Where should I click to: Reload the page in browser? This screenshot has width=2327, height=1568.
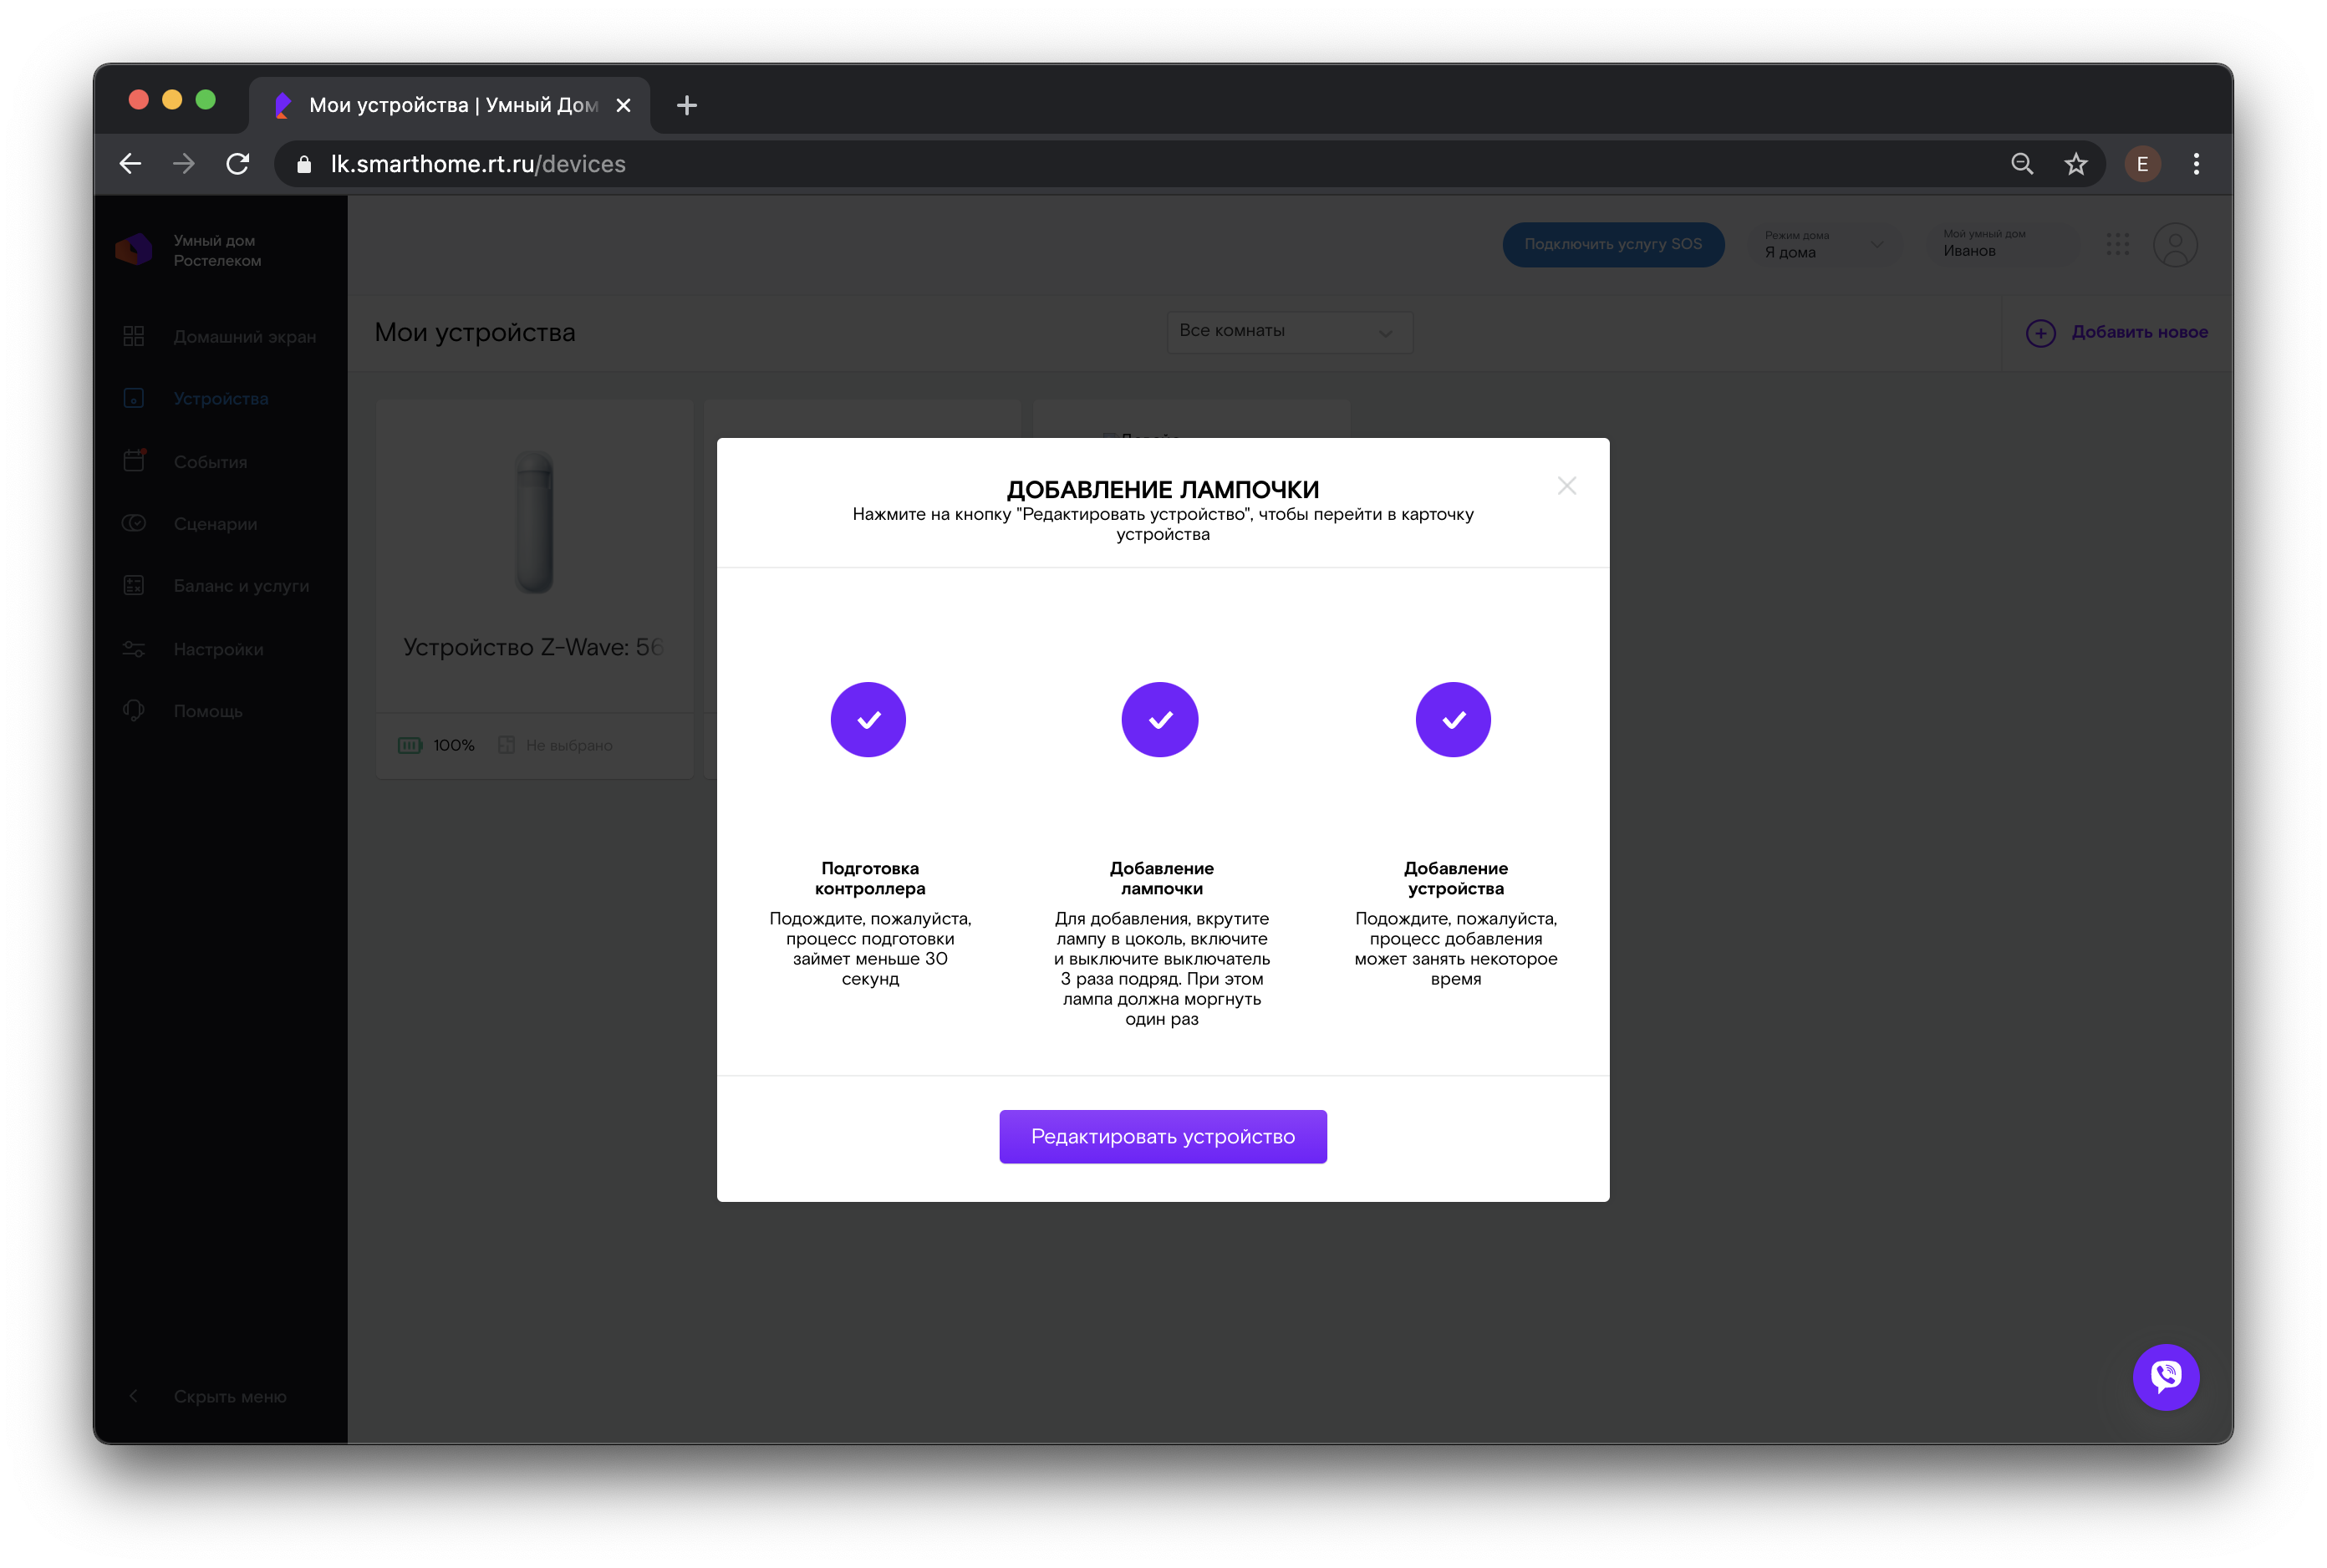[237, 164]
